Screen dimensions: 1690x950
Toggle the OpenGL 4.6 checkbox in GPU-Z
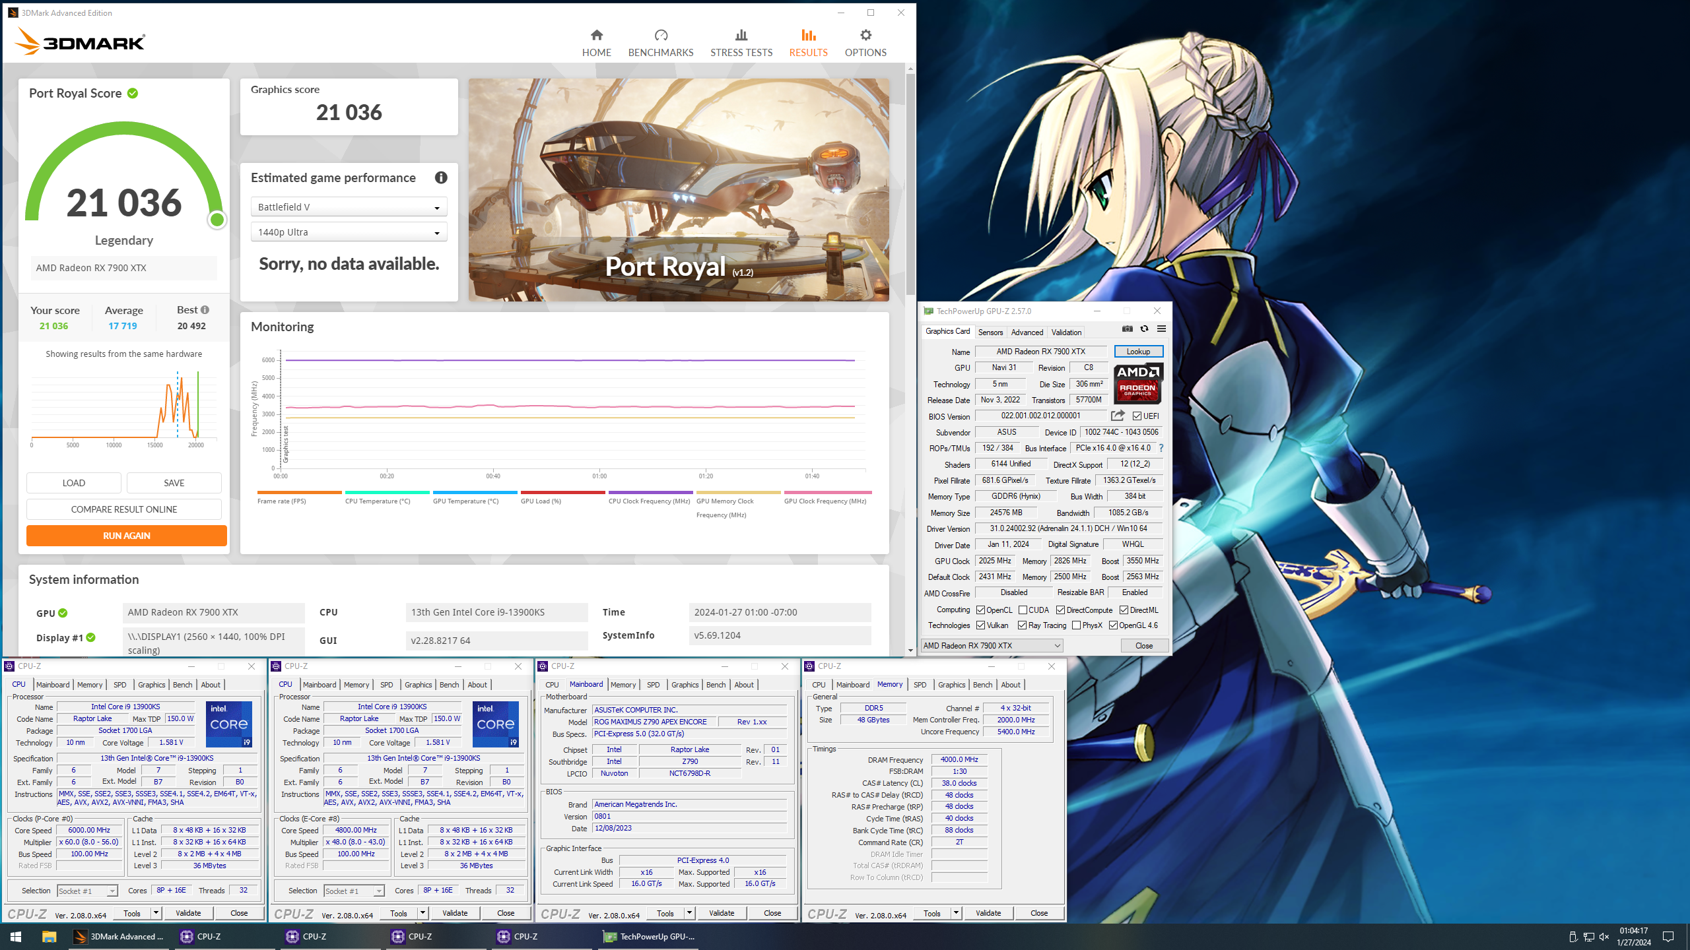click(x=1113, y=625)
